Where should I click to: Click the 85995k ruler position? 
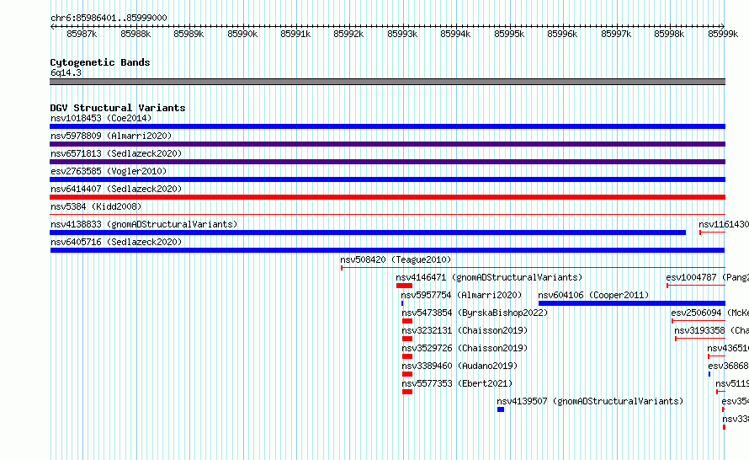pyautogui.click(x=509, y=34)
